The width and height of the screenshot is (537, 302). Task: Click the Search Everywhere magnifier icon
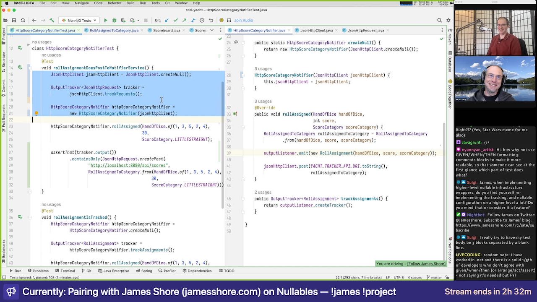[x=440, y=20]
